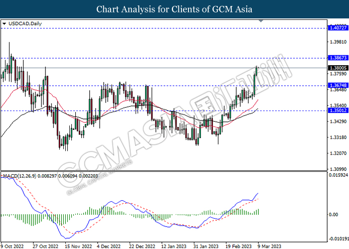Image resolution: width=349 pixels, height=249 pixels.
Task: Click the last MACD histogram bar
Action: coord(258,212)
